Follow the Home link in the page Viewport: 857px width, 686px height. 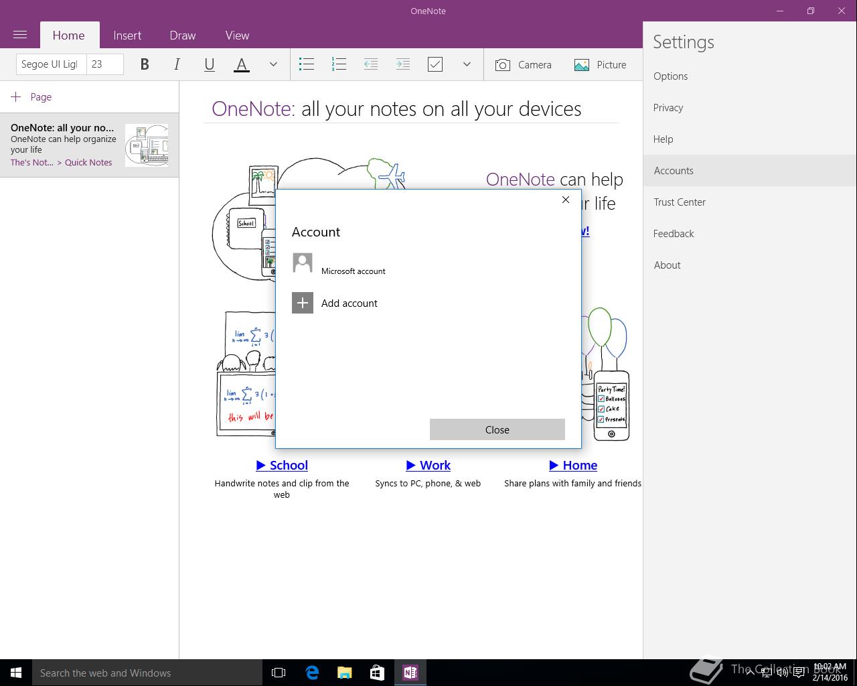[x=573, y=465]
